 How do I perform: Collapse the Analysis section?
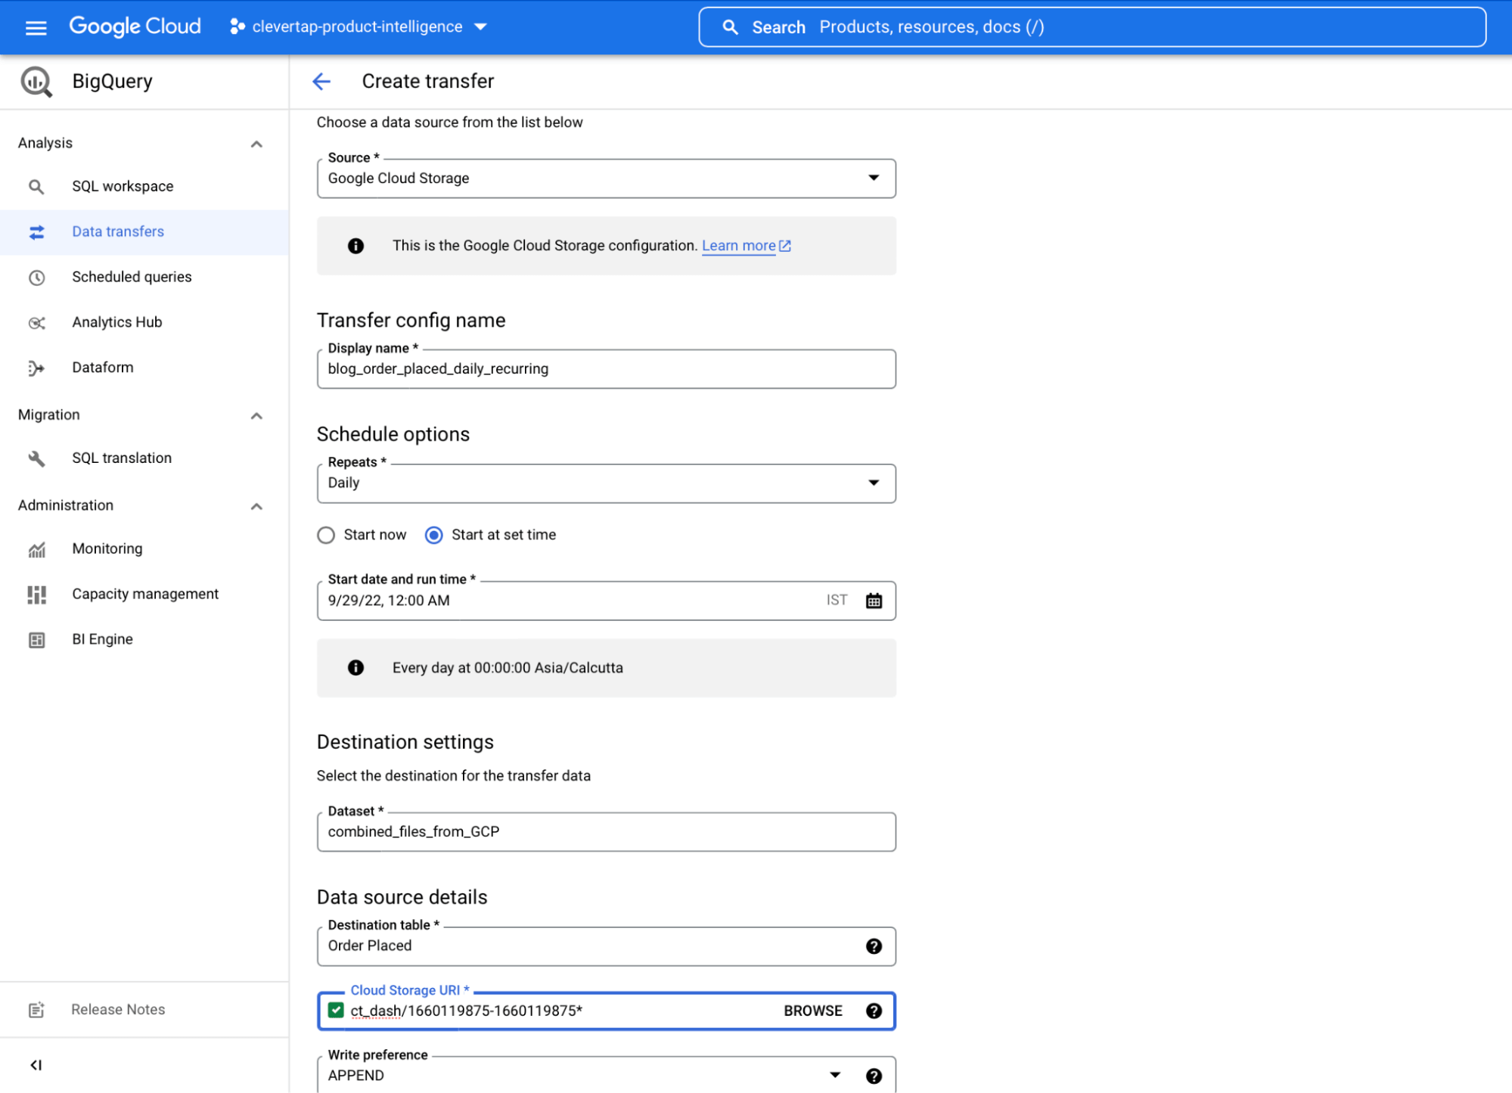pyautogui.click(x=256, y=144)
